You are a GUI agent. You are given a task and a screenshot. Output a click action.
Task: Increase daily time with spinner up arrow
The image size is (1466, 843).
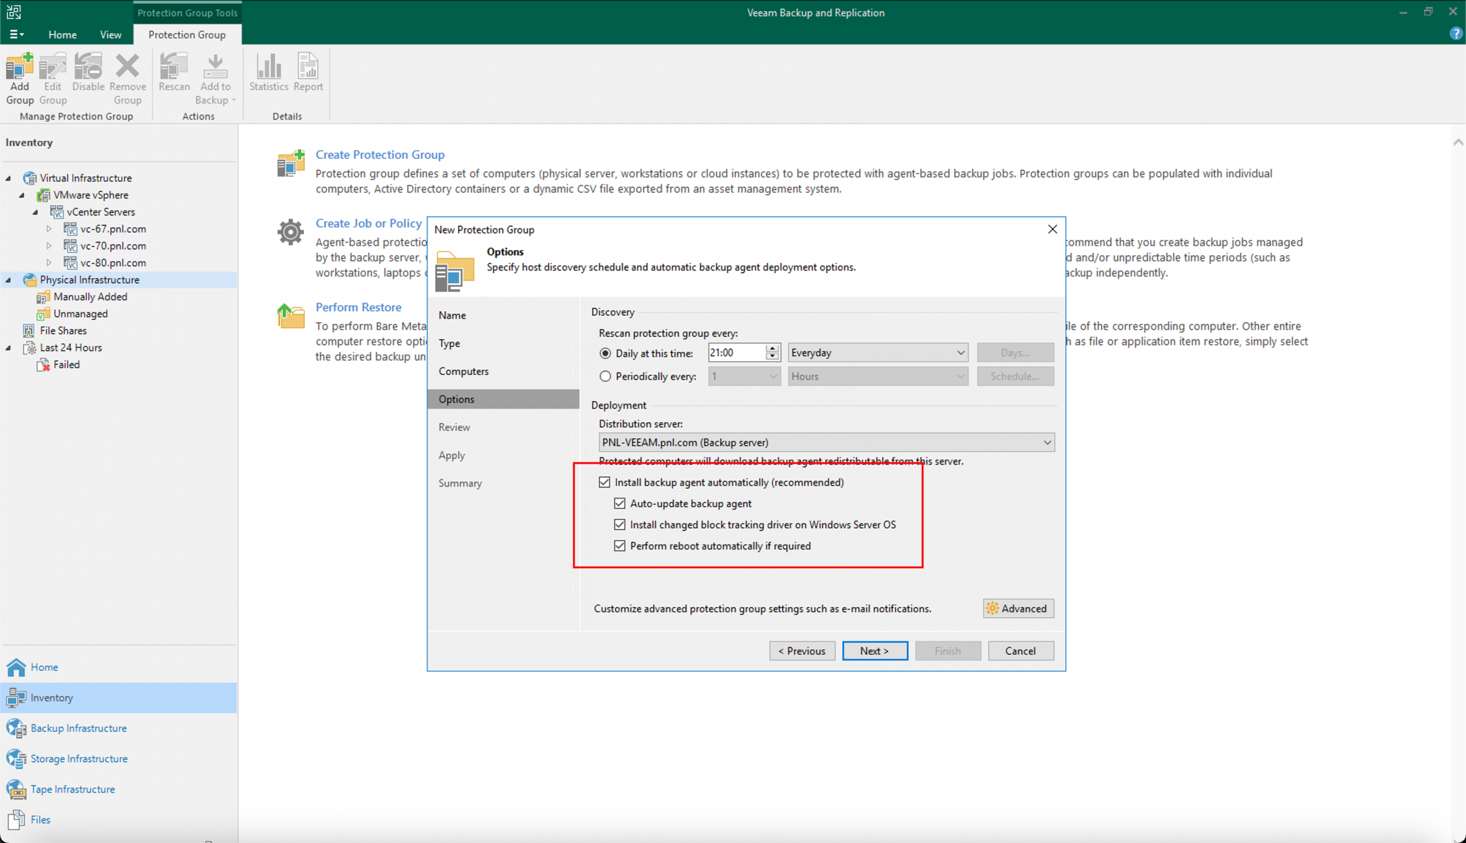772,348
